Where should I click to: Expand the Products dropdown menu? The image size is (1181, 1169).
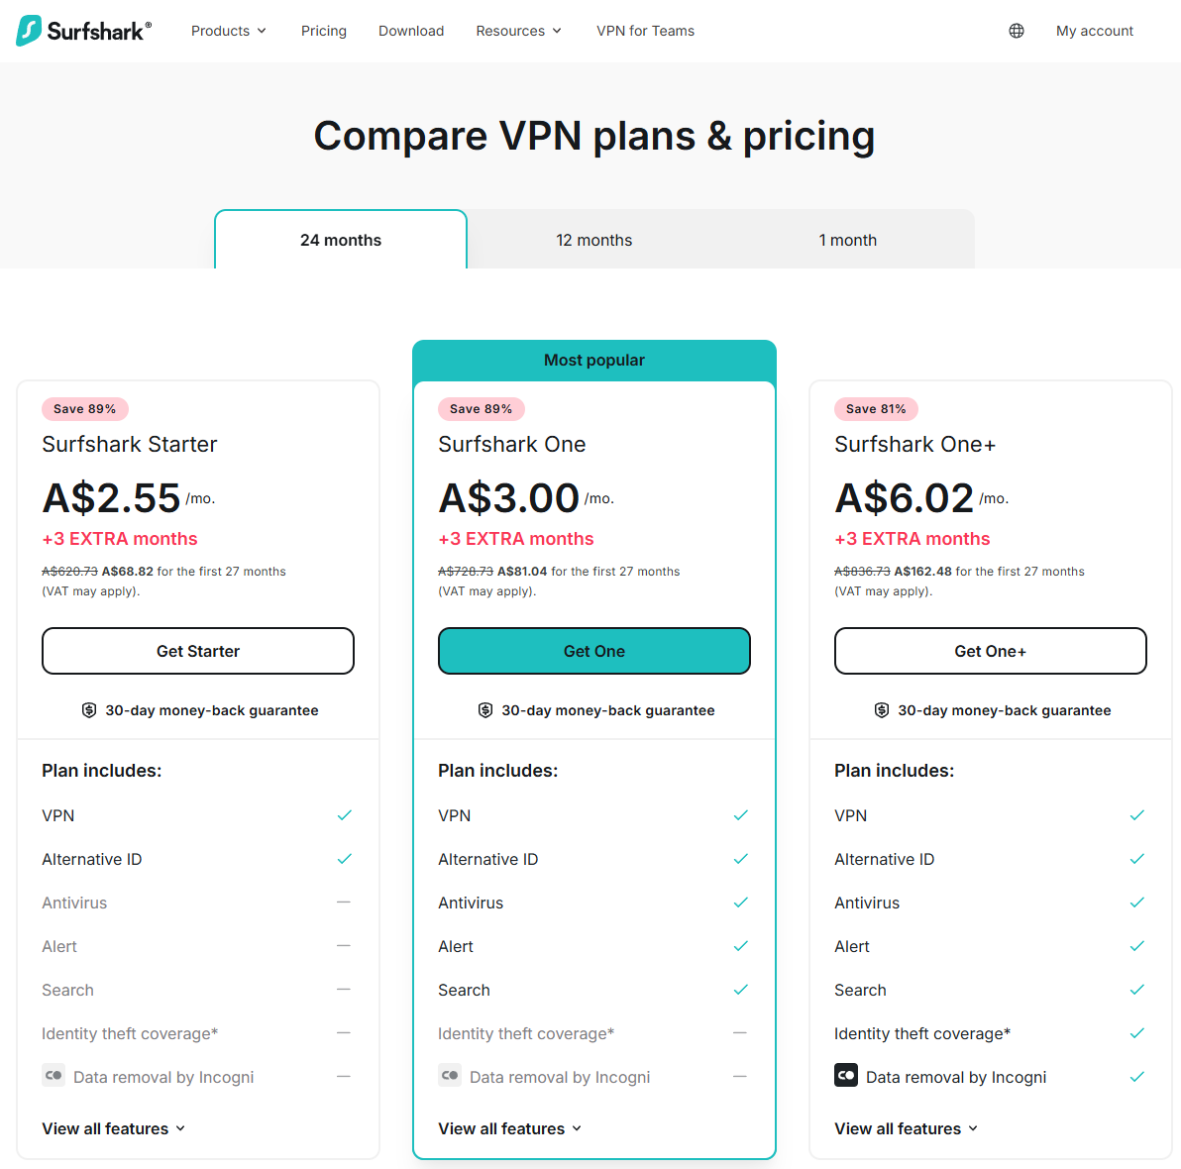pos(229,31)
